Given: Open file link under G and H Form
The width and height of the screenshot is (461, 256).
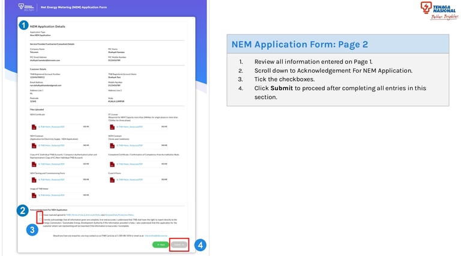Looking at the screenshot, I should click(130, 180).
